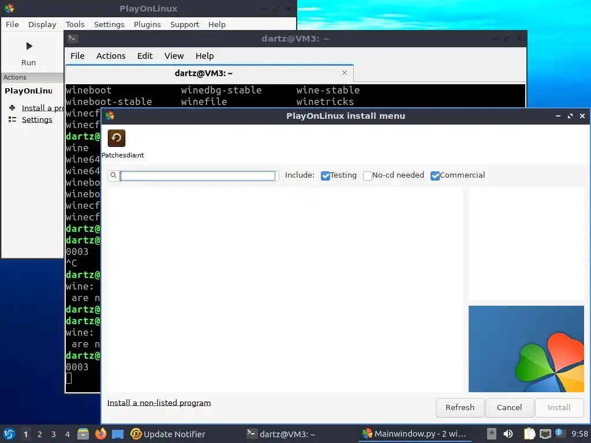Click Install a non-listed program link
The image size is (591, 443).
[x=159, y=403]
